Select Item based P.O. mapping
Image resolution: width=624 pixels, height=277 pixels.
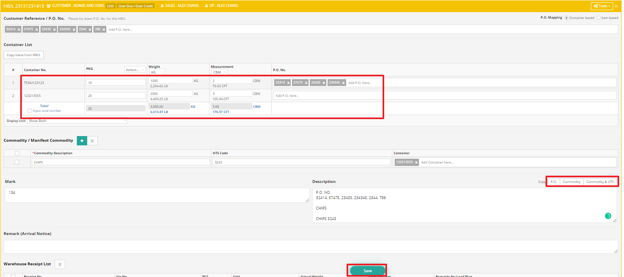tap(599, 18)
